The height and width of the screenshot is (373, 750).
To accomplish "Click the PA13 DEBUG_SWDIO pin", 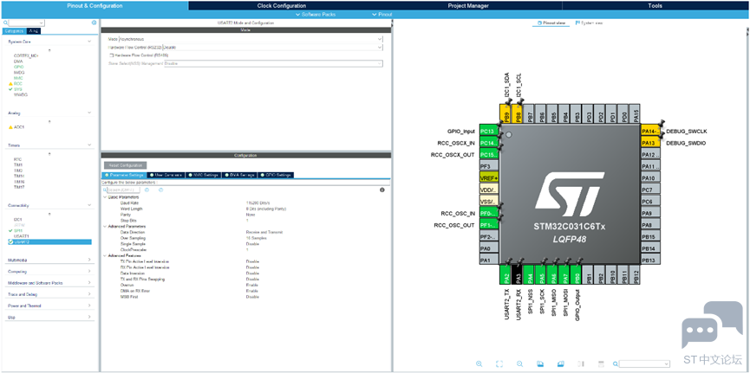I will pyautogui.click(x=650, y=143).
